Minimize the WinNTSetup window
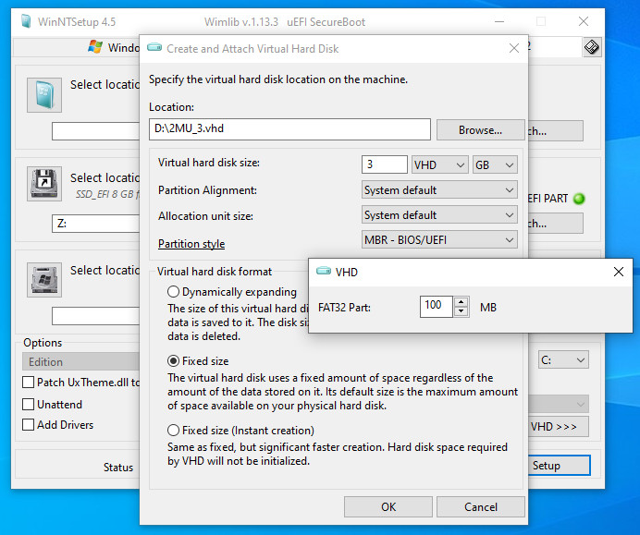Viewport: 640px width, 535px height. [499, 21]
